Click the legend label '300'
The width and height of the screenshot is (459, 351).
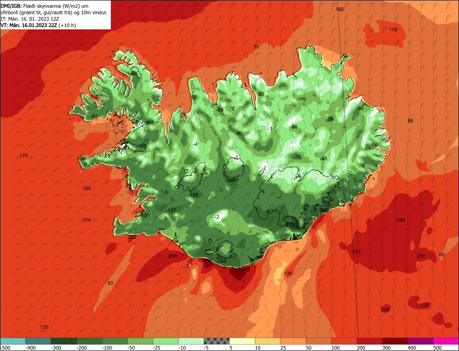pos(386,348)
